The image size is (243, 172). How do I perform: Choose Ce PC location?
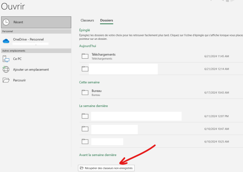36,59
